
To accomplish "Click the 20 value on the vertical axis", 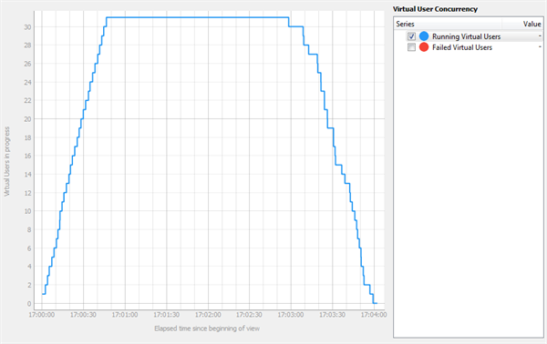I will pyautogui.click(x=27, y=119).
